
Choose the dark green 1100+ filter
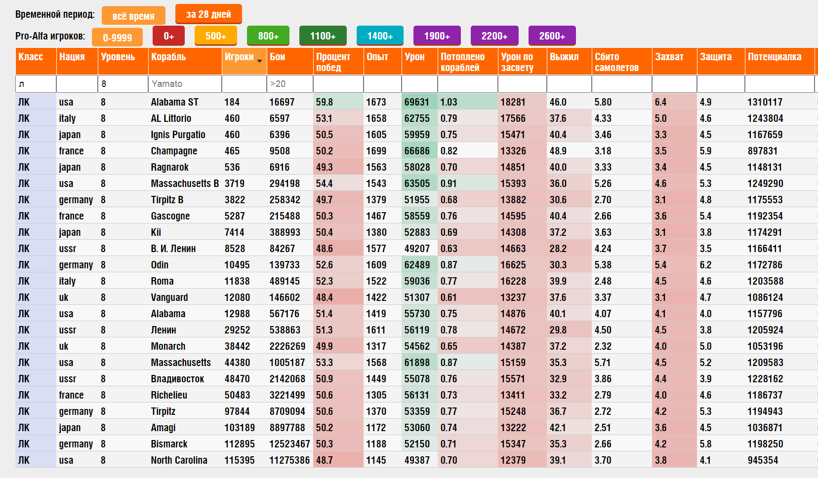pyautogui.click(x=323, y=36)
